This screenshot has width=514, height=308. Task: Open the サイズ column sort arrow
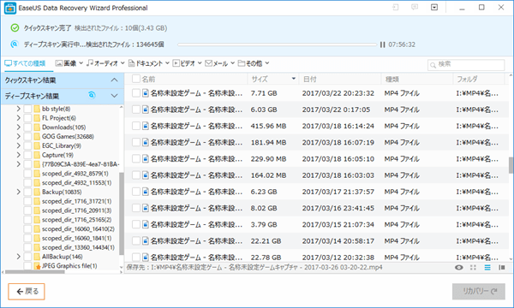[293, 79]
